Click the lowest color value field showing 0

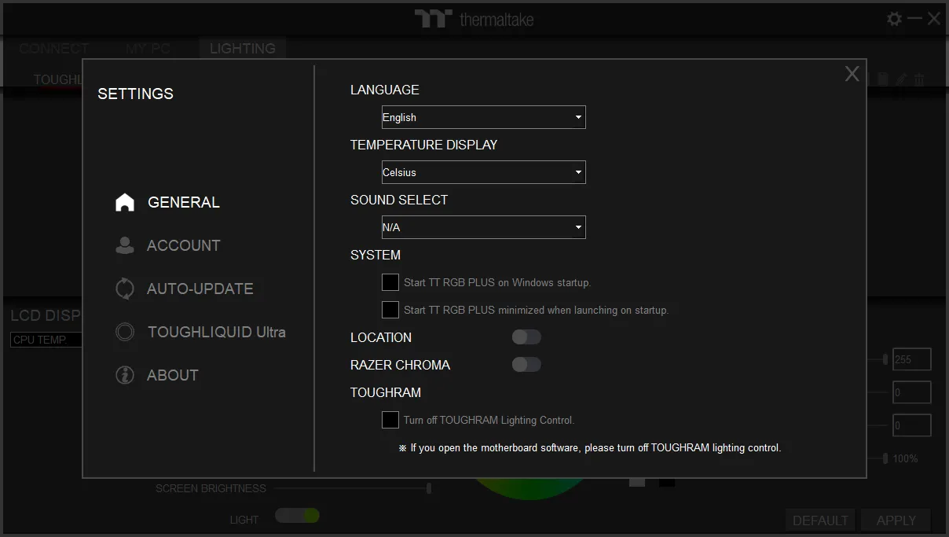coord(911,425)
